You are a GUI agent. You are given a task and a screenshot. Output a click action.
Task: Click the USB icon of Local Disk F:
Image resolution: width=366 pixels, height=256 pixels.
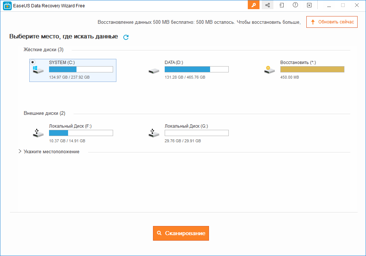(x=38, y=133)
